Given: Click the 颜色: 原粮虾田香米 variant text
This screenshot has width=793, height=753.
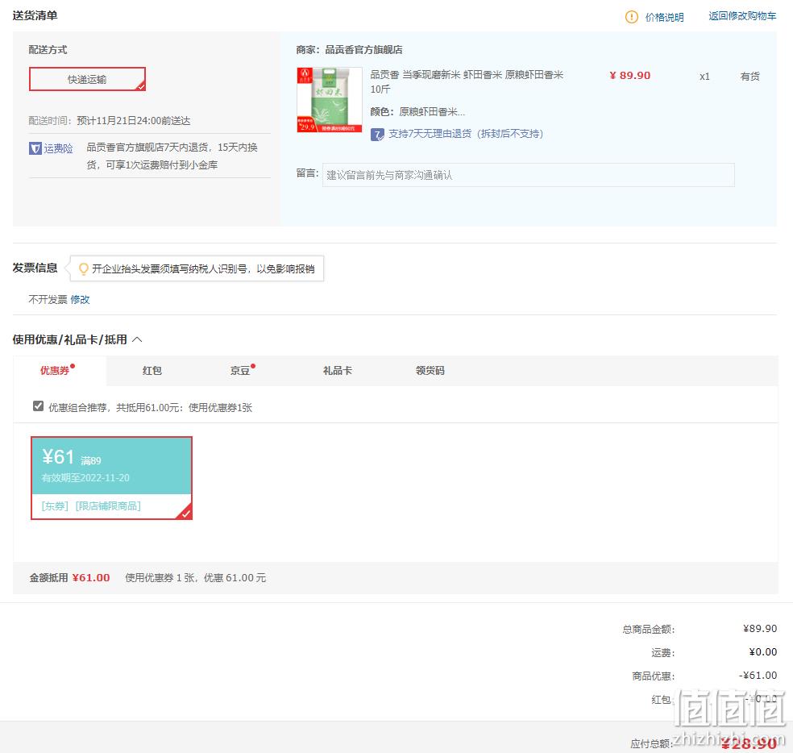Looking at the screenshot, I should 417,111.
